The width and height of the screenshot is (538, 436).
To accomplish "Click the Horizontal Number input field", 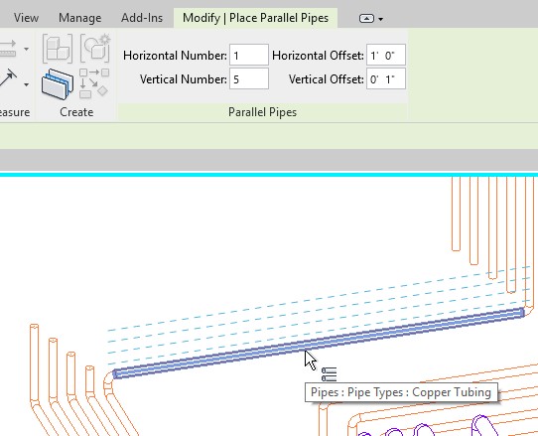I will coord(249,55).
